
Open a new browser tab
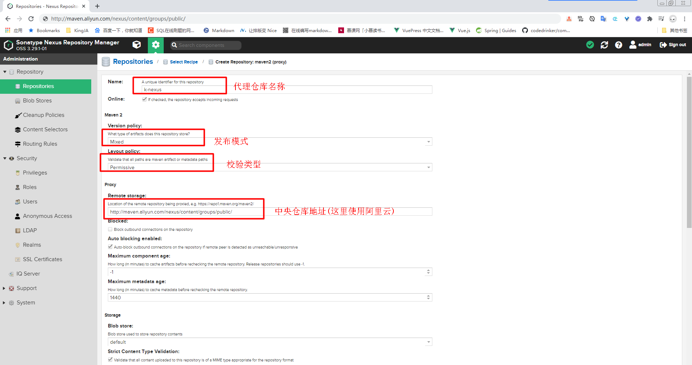point(97,6)
